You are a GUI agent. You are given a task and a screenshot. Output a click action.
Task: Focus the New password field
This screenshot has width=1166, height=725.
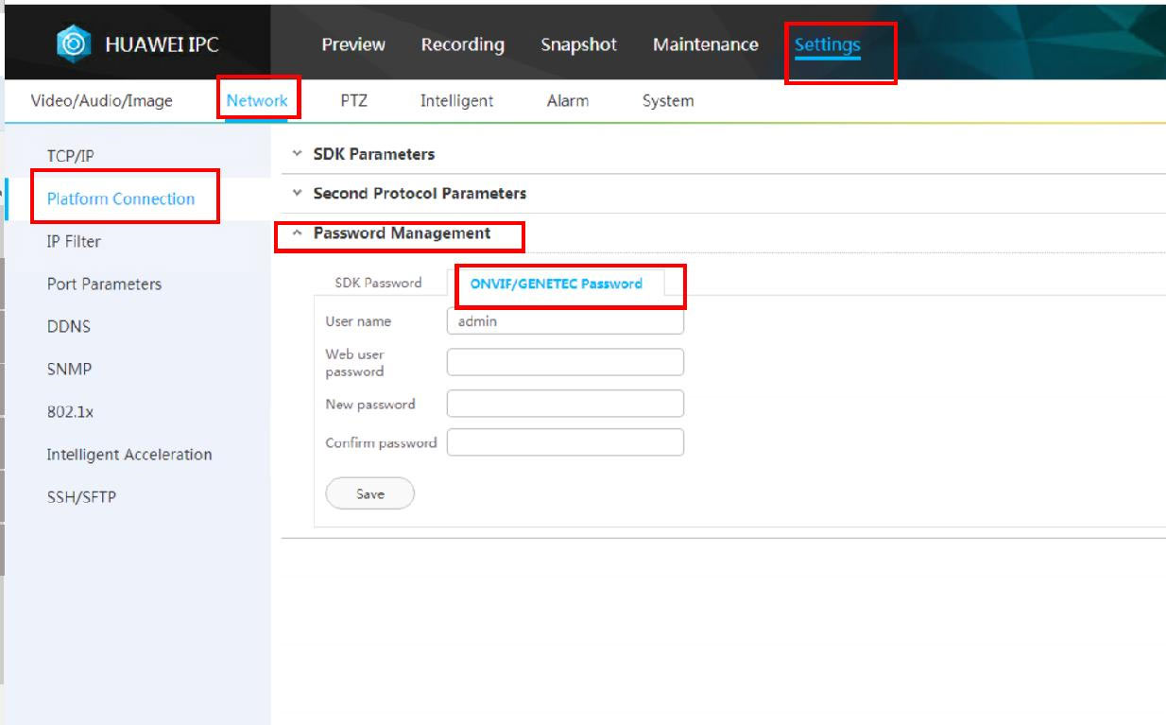[x=565, y=404]
